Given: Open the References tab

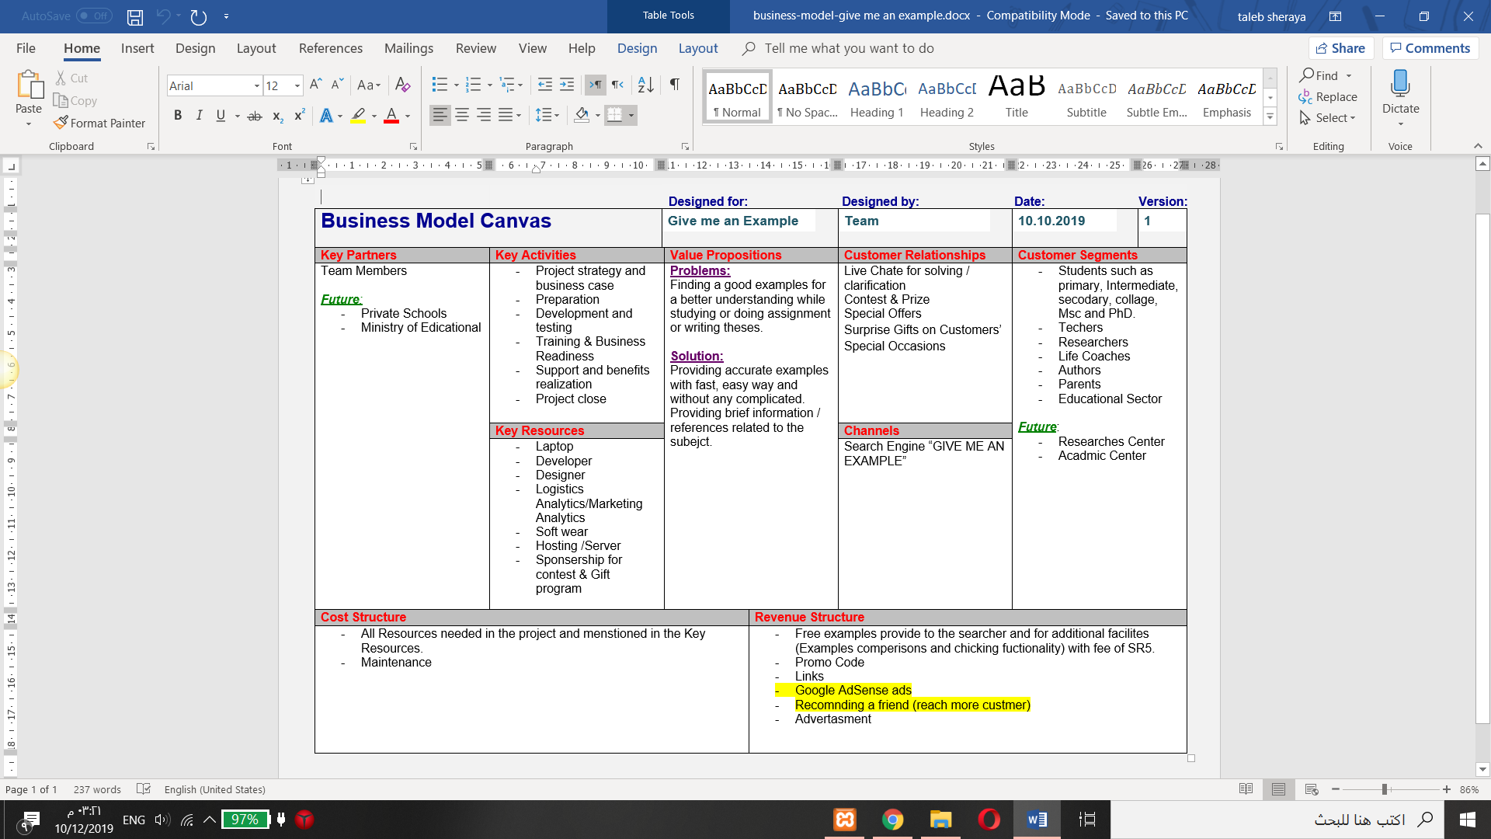Looking at the screenshot, I should coord(330,48).
